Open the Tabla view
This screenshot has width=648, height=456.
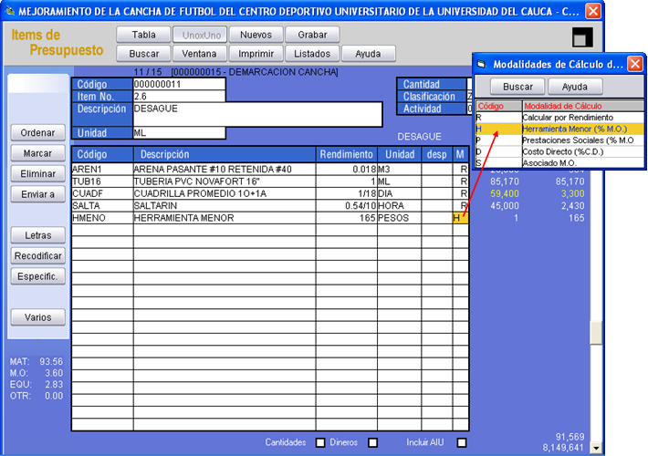(x=143, y=35)
